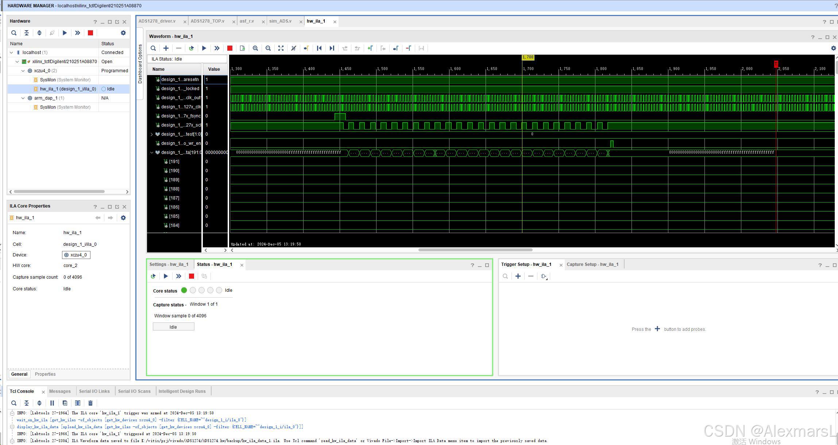Expand the test[1:0] bus signal
The width and height of the screenshot is (838, 445).
click(152, 134)
